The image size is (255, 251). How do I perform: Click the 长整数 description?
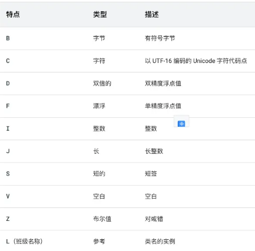(x=154, y=151)
